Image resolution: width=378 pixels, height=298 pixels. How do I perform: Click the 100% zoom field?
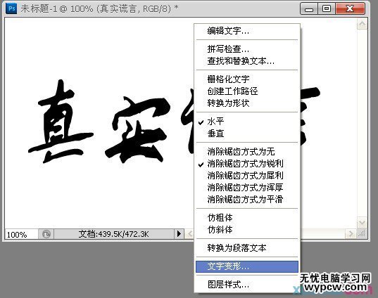click(21, 234)
